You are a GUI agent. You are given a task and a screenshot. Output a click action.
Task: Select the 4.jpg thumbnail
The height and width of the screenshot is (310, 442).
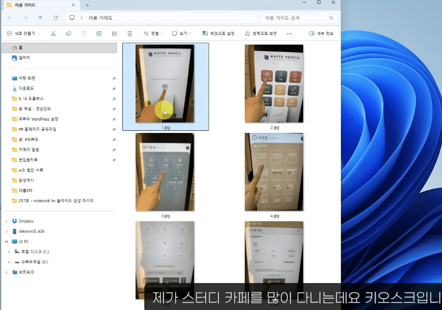tap(274, 172)
